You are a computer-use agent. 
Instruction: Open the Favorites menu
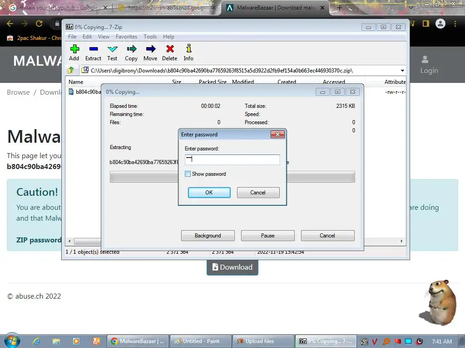tap(126, 37)
